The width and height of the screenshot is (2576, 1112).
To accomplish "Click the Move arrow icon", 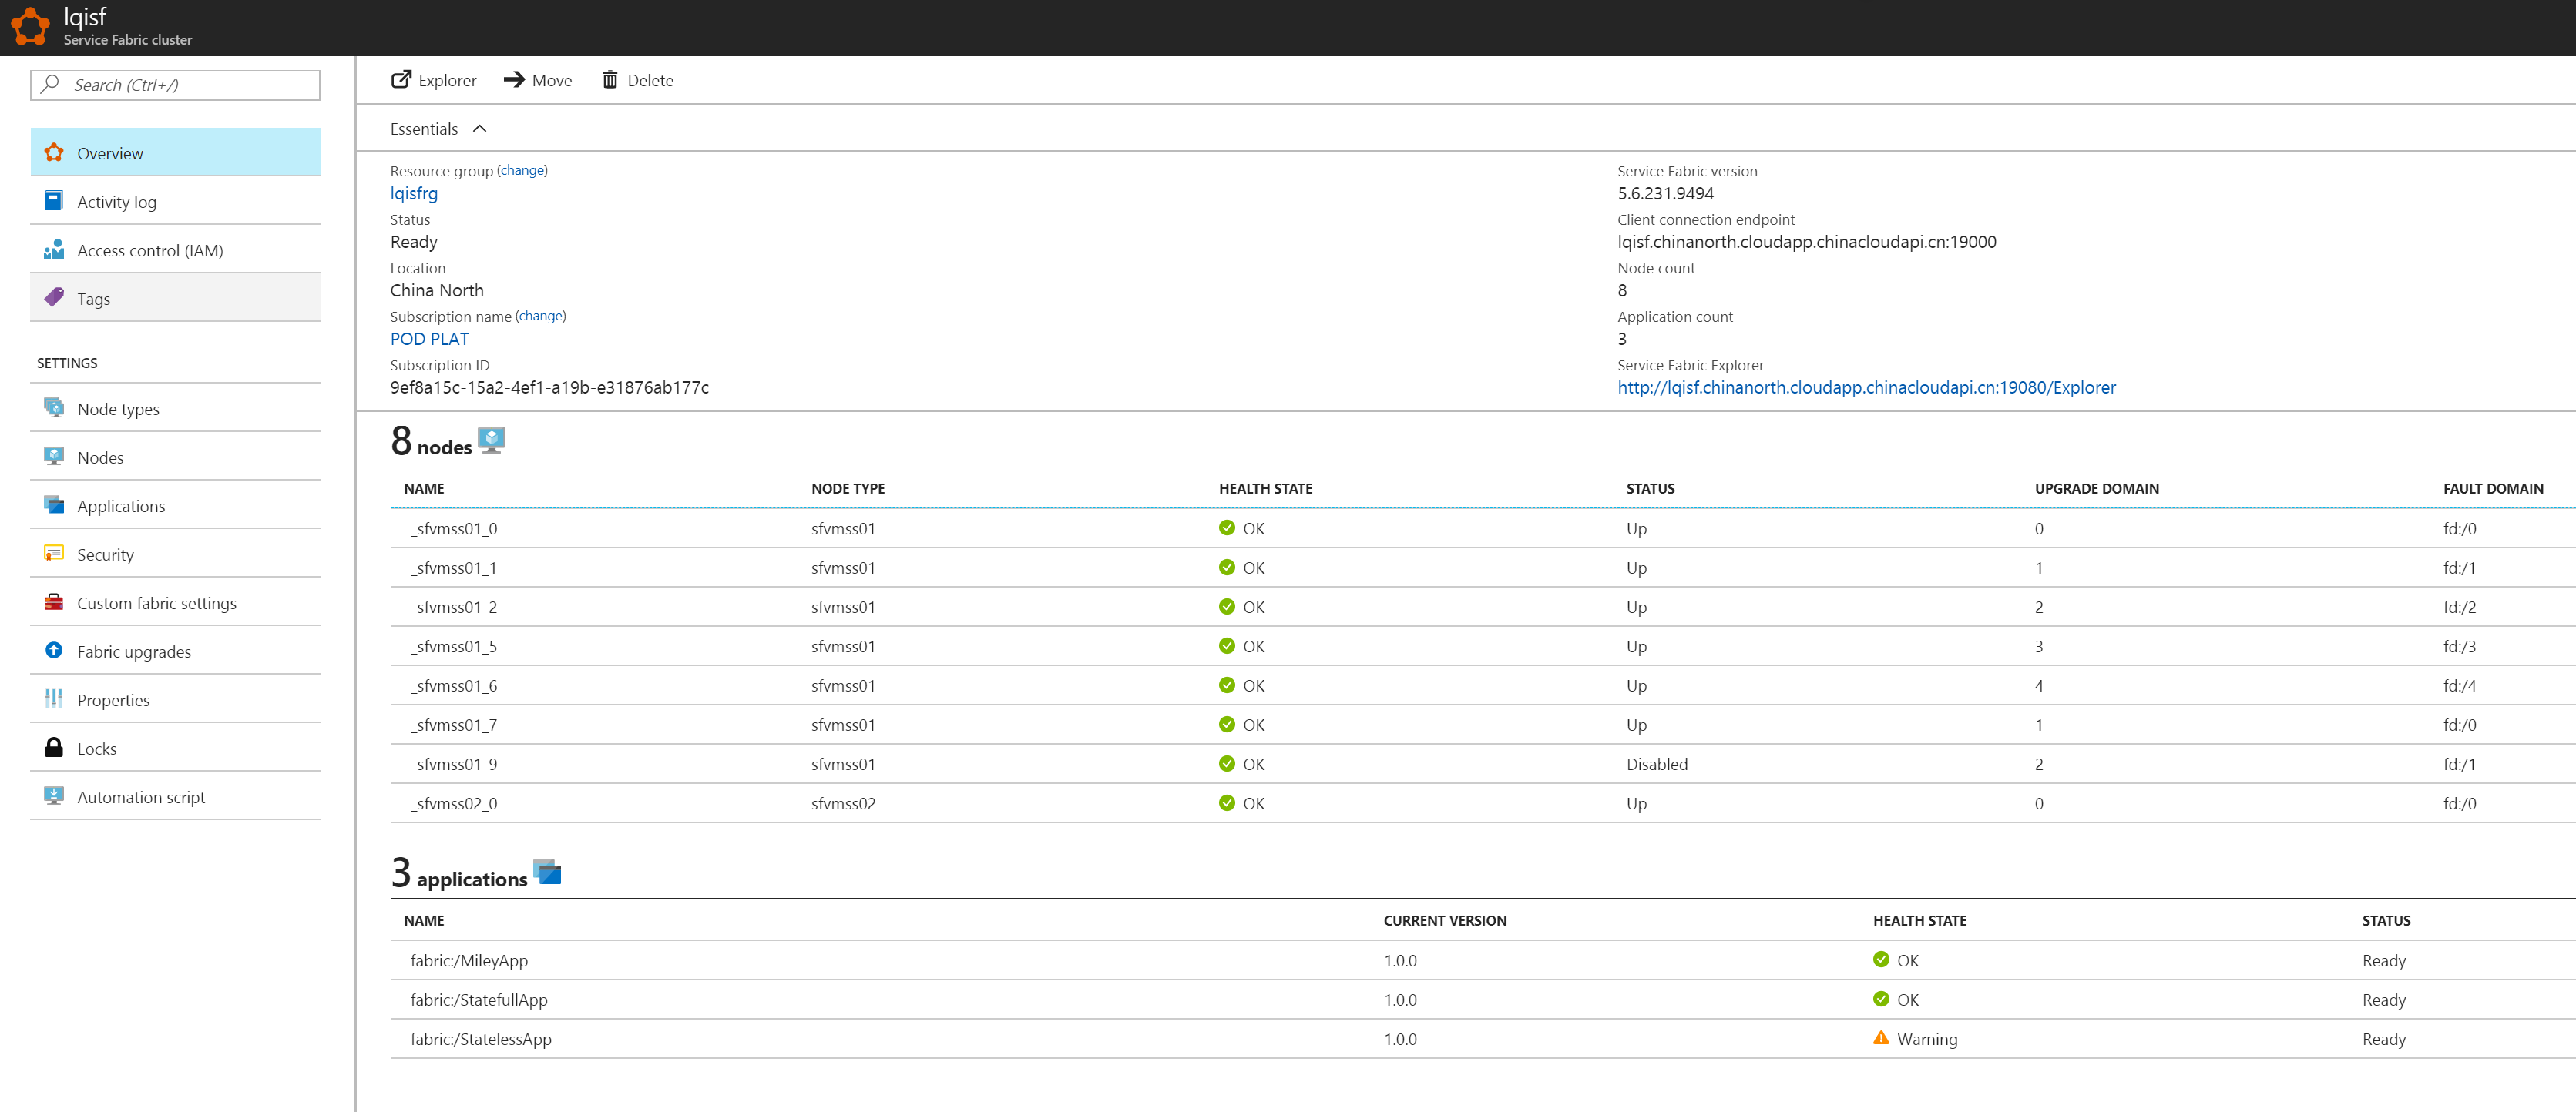I will tap(514, 80).
